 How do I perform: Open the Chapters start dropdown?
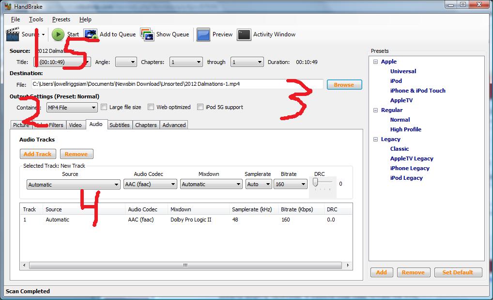[186, 62]
